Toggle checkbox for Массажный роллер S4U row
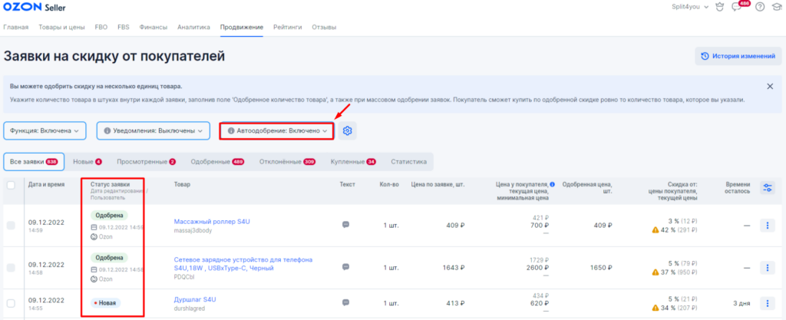This screenshot has width=786, height=320. [x=11, y=226]
